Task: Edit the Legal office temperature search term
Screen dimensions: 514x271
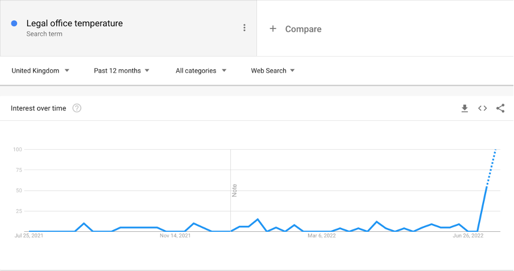Action: click(x=74, y=23)
